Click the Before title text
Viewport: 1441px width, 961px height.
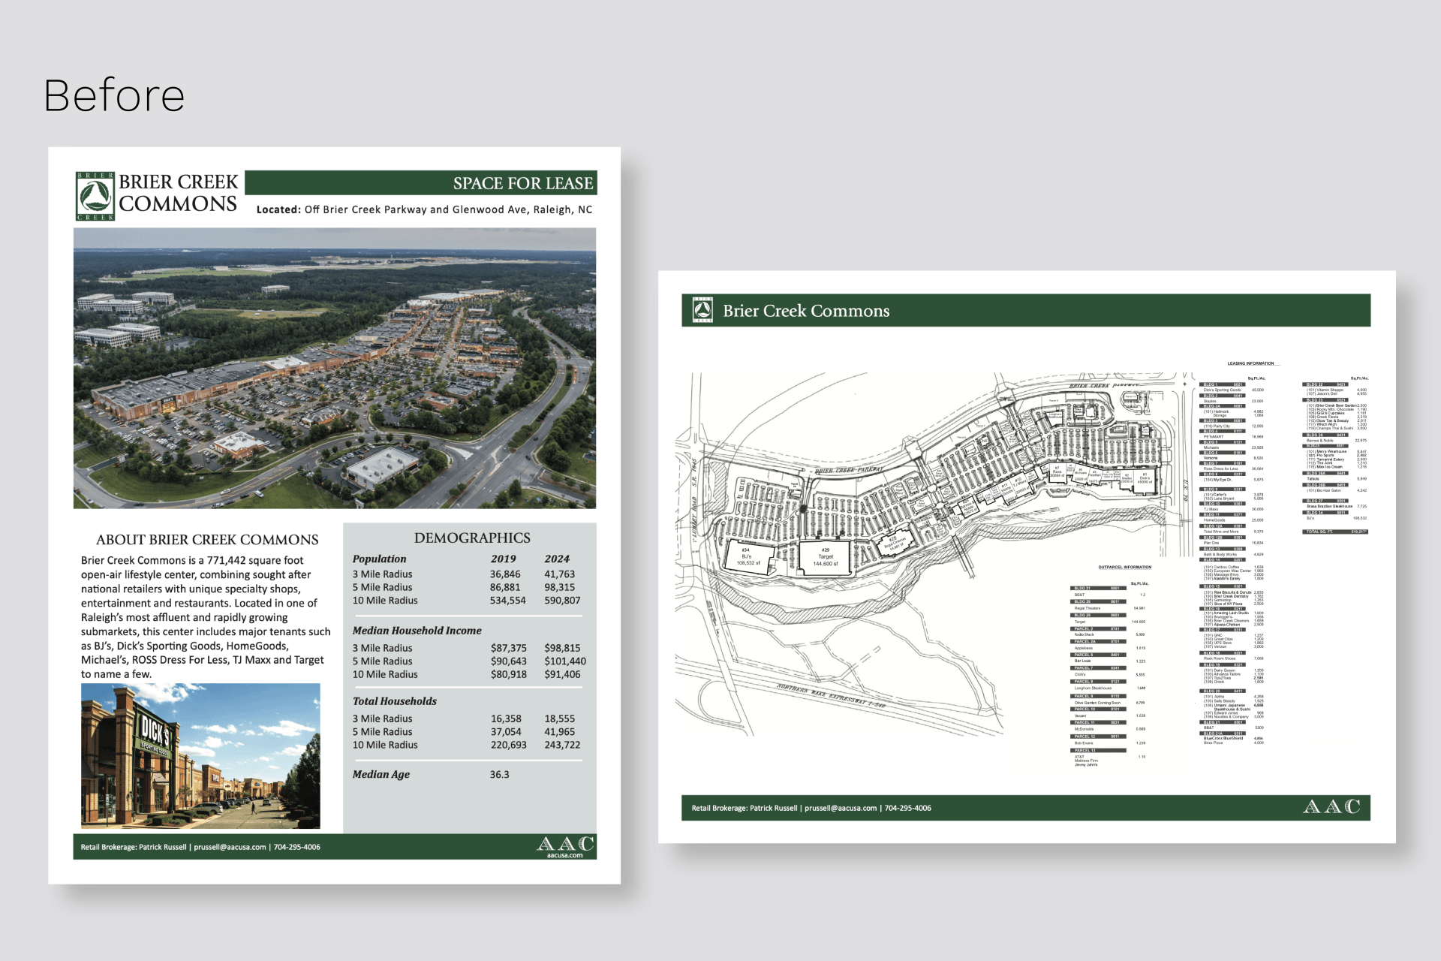114,95
